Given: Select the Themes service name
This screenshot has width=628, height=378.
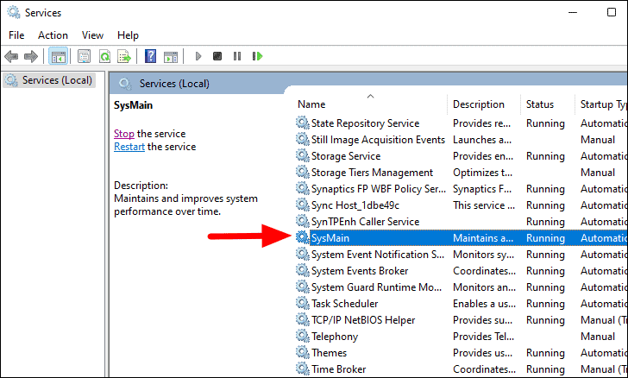Looking at the screenshot, I should coord(329,353).
